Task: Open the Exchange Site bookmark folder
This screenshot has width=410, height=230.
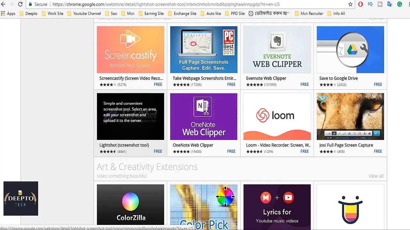Action: pyautogui.click(x=182, y=13)
